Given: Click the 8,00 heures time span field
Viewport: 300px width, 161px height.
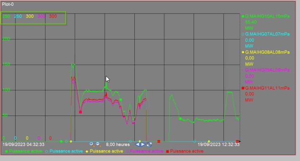Looking at the screenshot, I should tap(118, 144).
